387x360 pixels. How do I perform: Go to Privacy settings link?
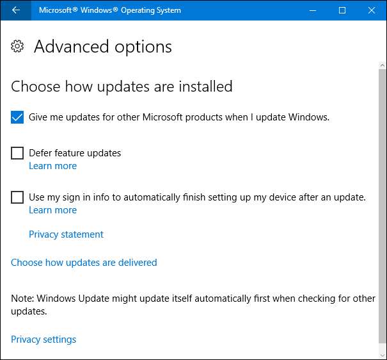pyautogui.click(x=43, y=340)
